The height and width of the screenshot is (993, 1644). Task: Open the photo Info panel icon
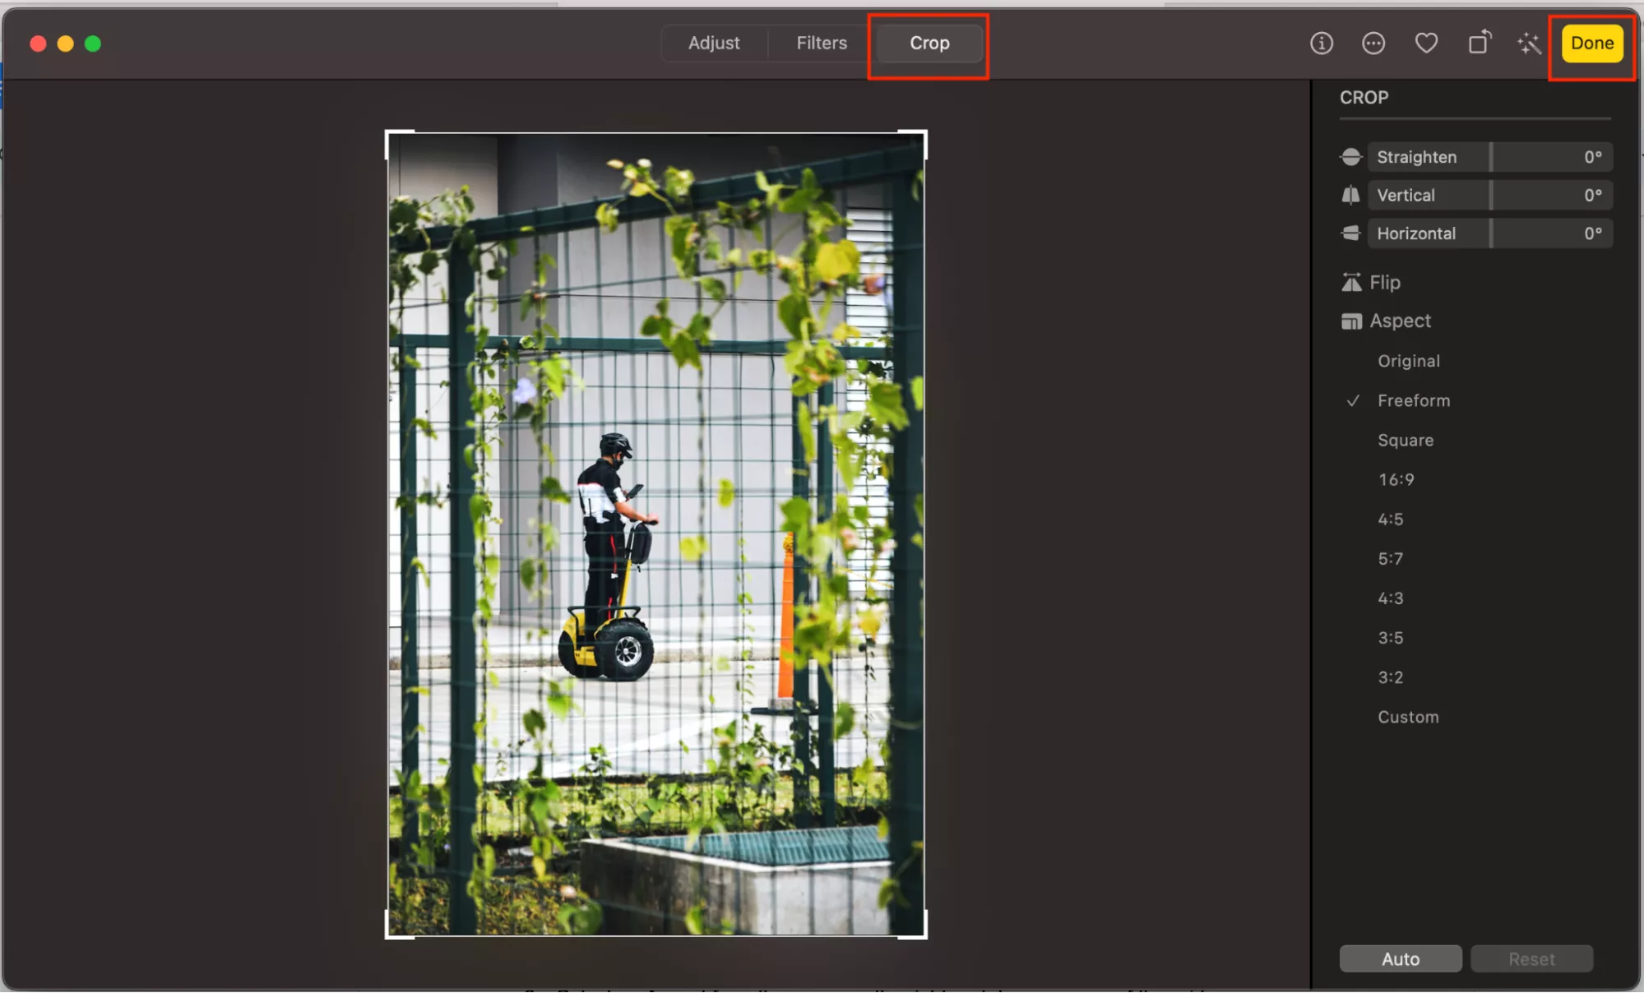click(x=1321, y=43)
